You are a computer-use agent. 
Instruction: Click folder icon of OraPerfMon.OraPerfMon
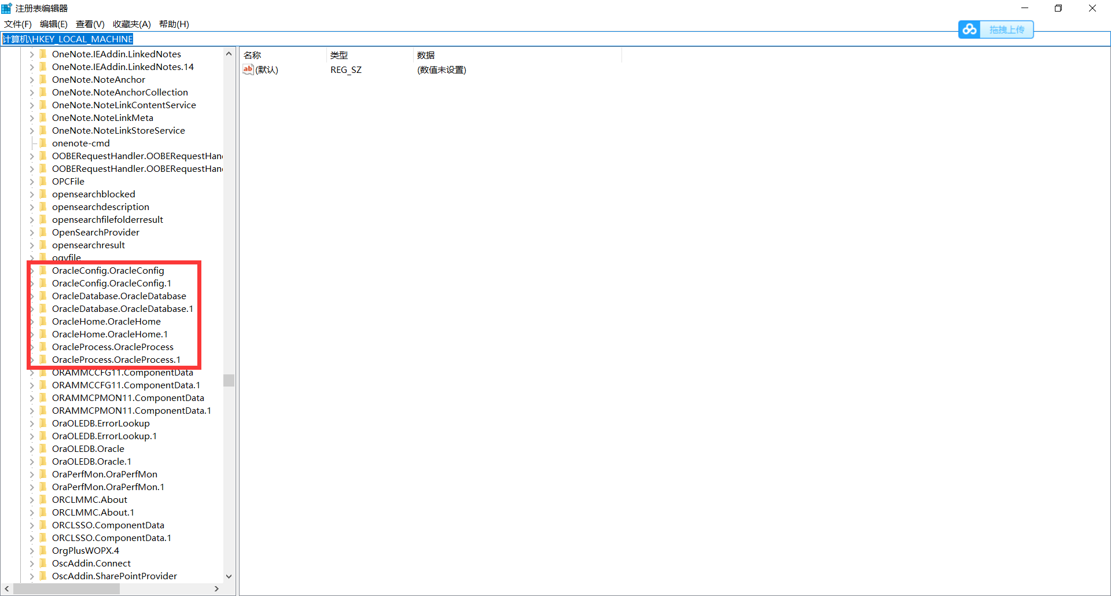coord(43,474)
